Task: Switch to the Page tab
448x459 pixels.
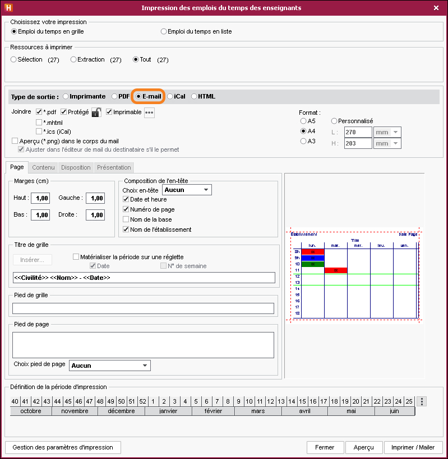Action: (17, 167)
